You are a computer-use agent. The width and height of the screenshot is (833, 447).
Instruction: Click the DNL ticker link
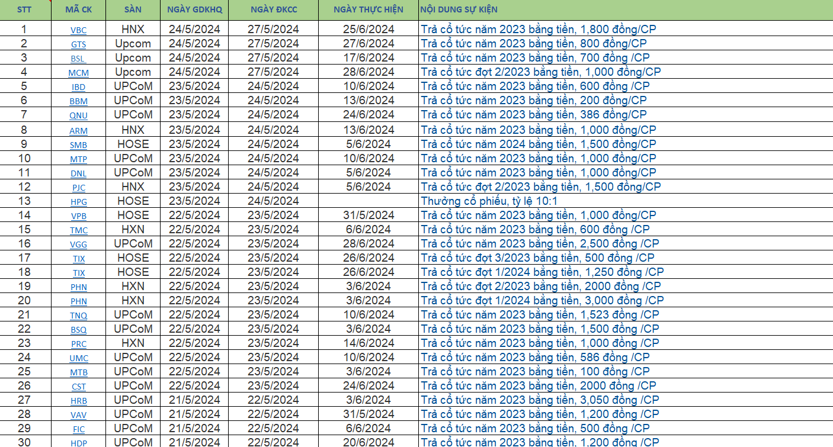(x=78, y=173)
